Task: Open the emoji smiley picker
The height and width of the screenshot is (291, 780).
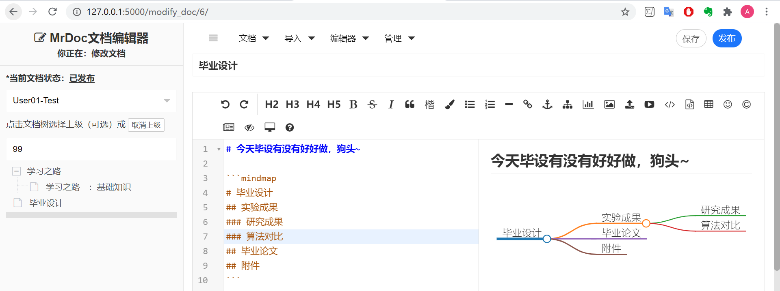Action: [x=728, y=104]
